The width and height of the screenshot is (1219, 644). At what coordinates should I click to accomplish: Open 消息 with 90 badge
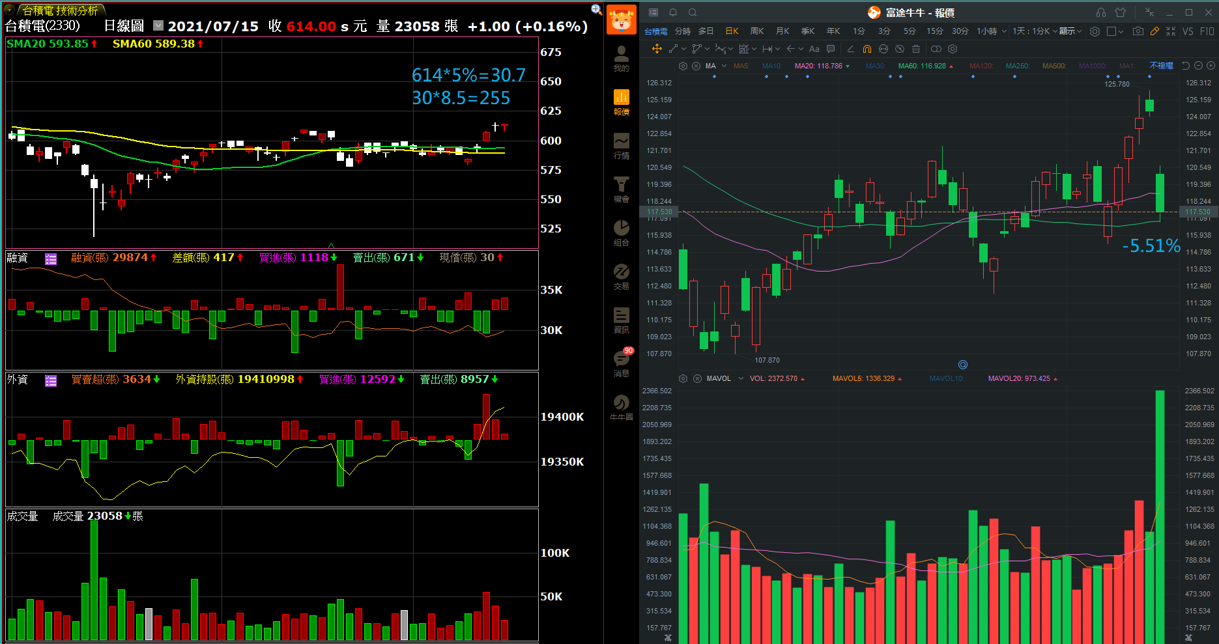pos(622,363)
